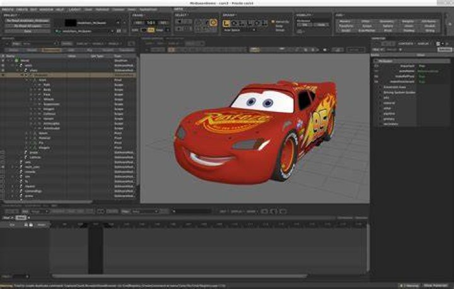Click the Lightning McQueen model in viewport

[x=255, y=132]
